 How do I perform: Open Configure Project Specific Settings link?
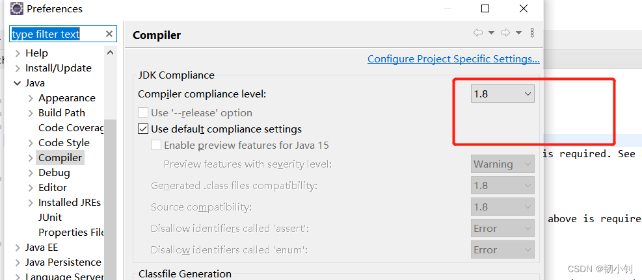(x=453, y=59)
